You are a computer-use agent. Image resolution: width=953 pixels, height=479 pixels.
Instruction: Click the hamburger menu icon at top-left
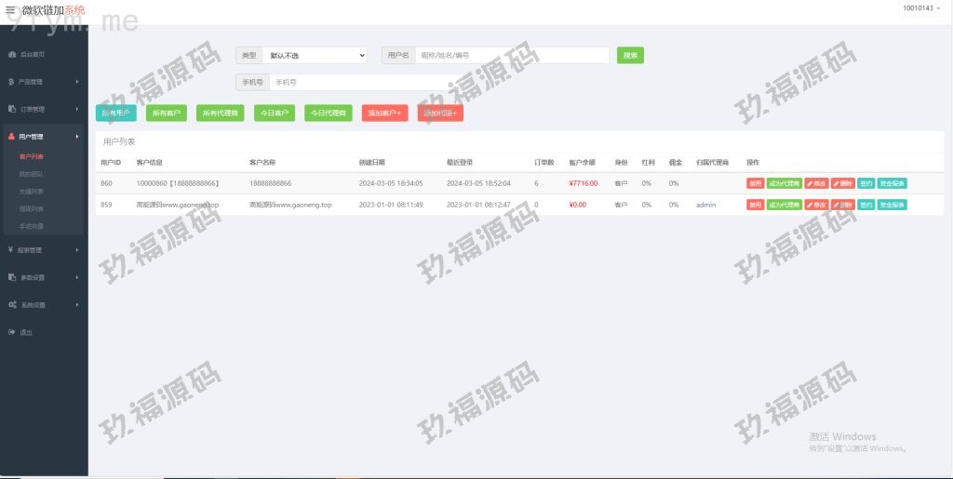[10, 9]
